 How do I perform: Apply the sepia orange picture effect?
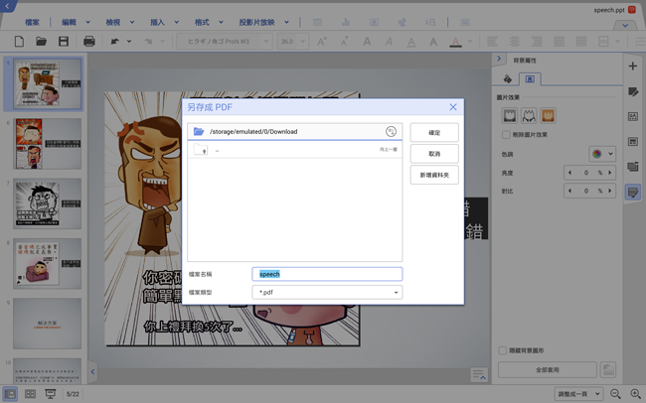548,116
